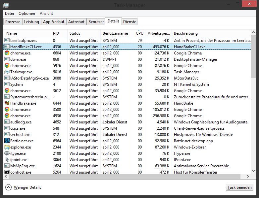Viewport: 259px width, 199px height.
Task: Click description Desktopfenster-Manager
Action: (195, 59)
